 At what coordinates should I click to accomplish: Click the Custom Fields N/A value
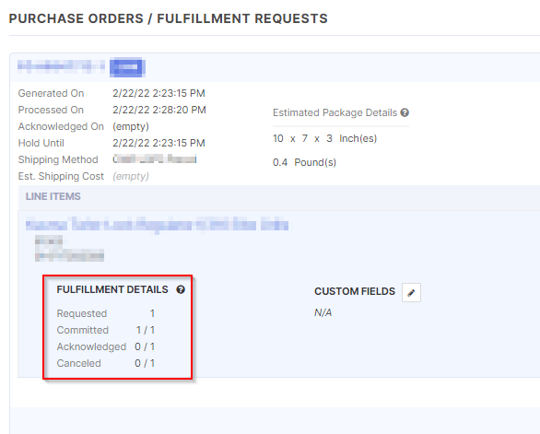coord(323,312)
